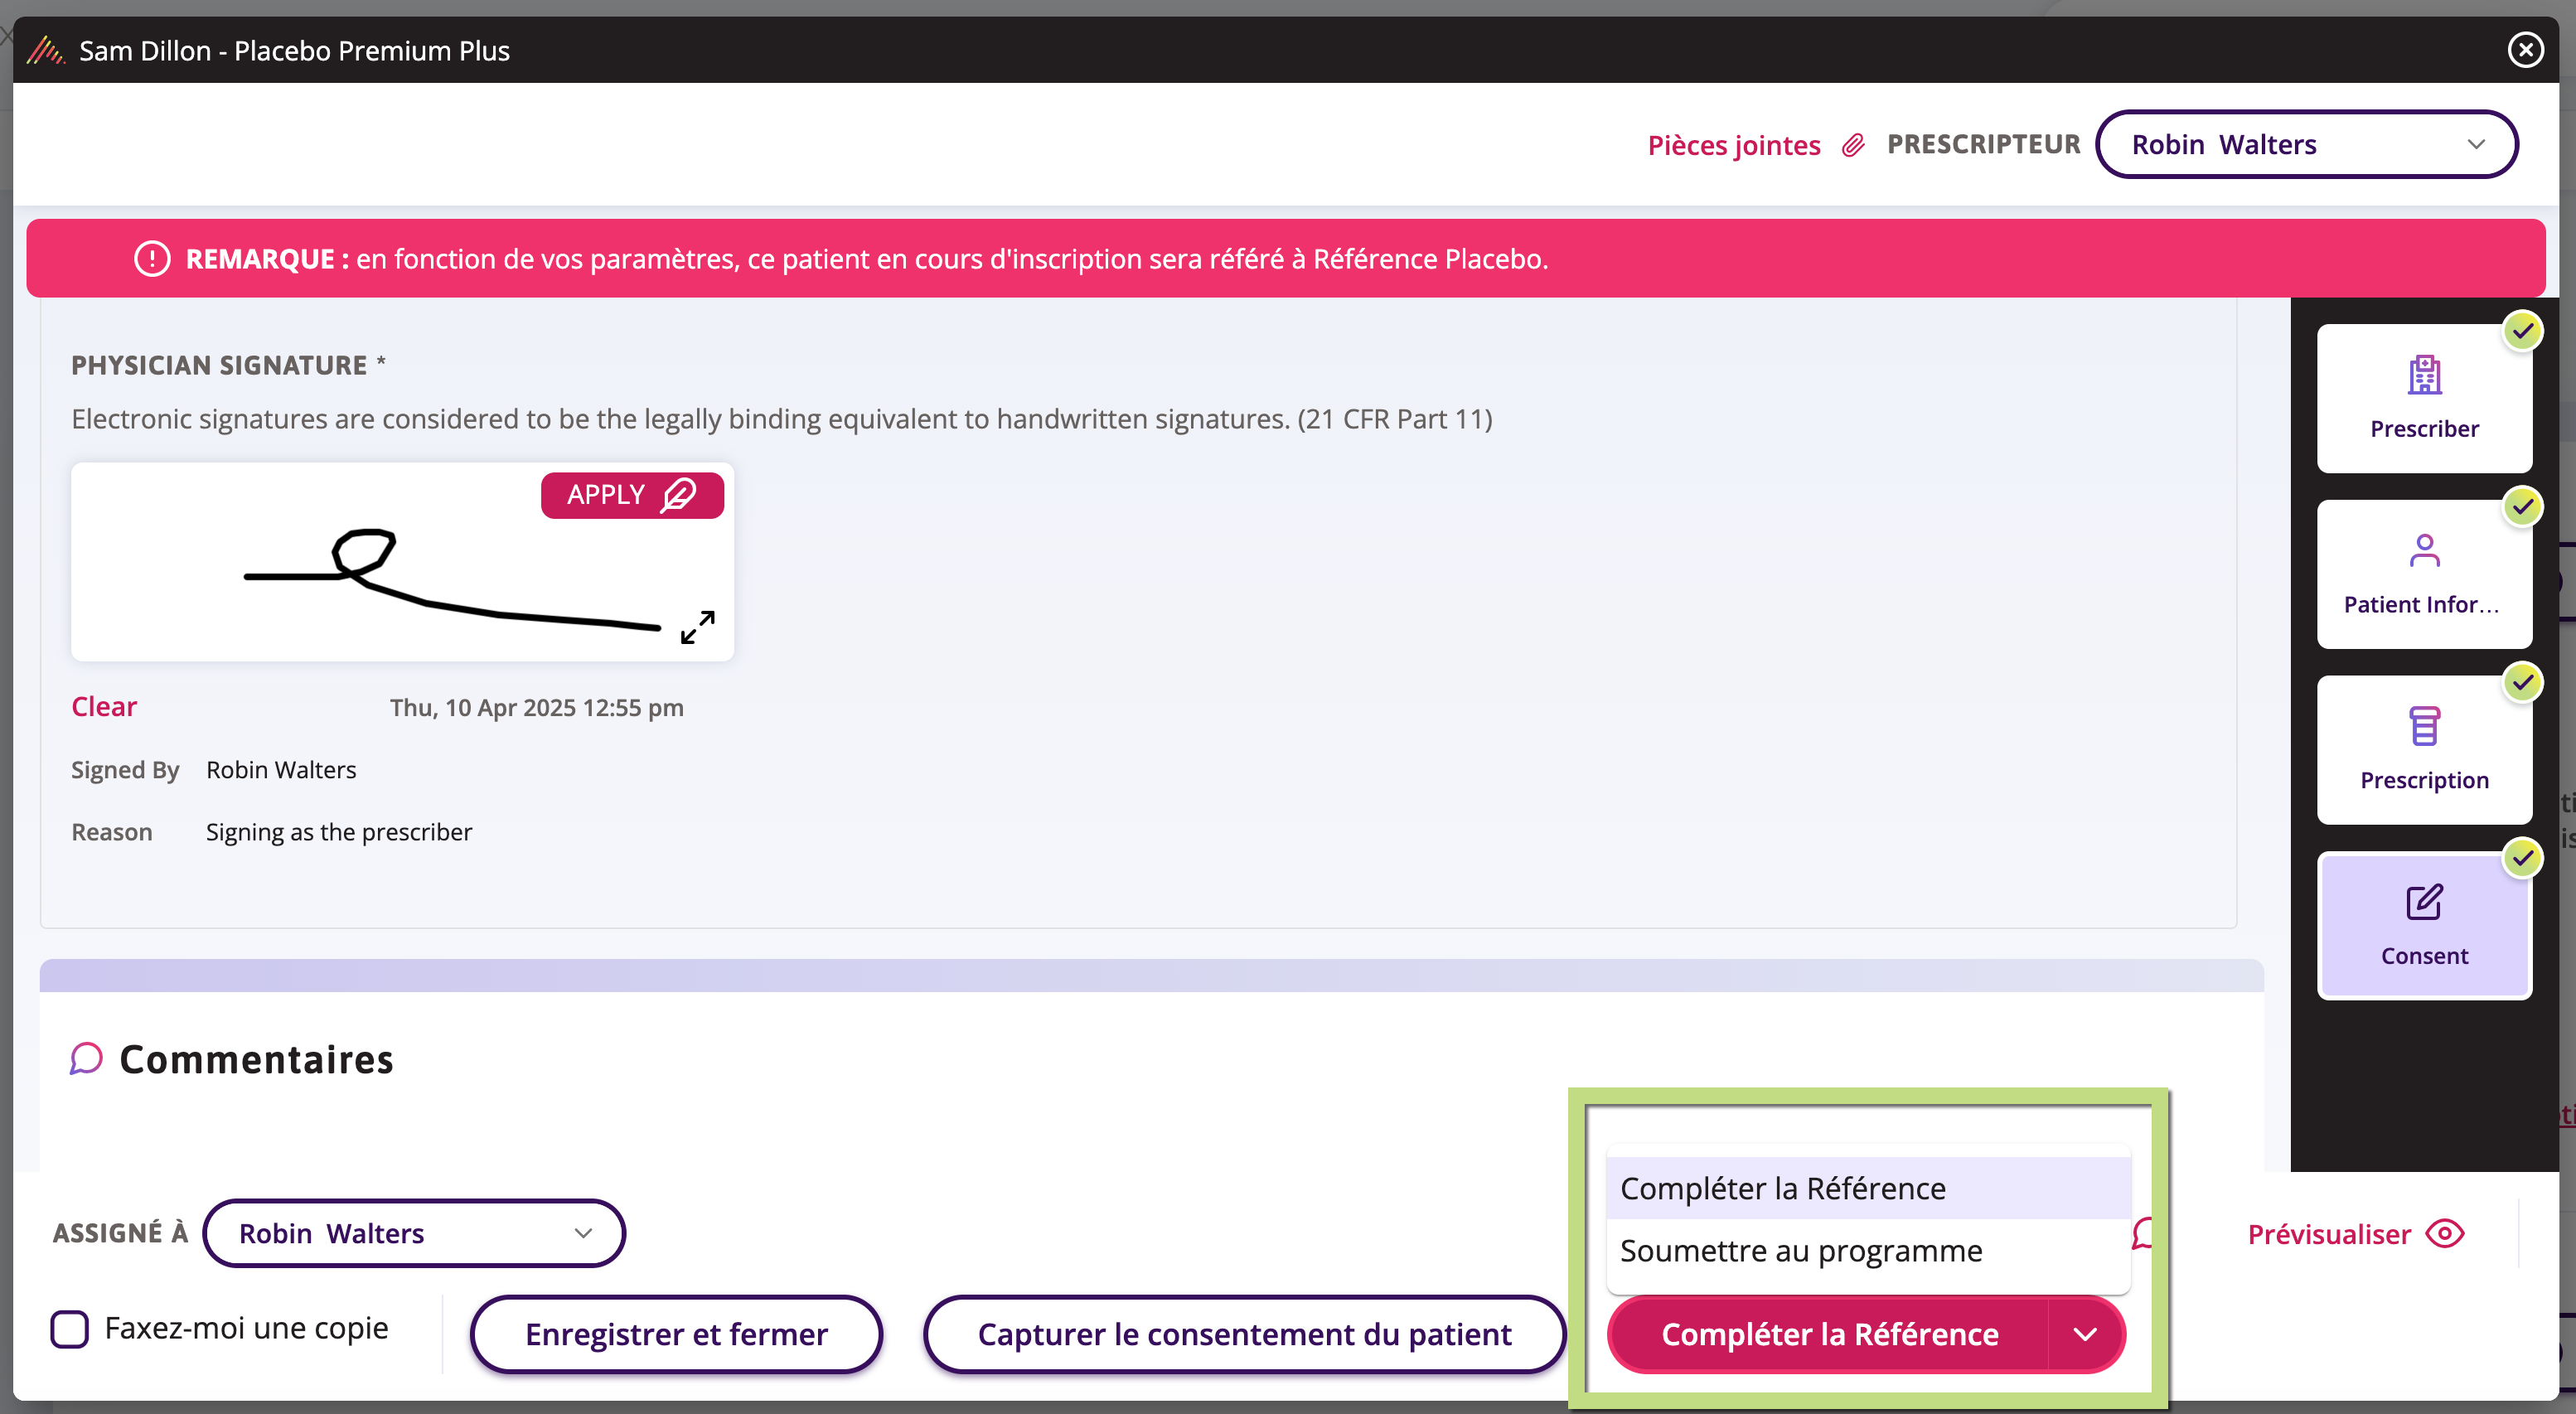Select Soumettre au programme menu option
The image size is (2576, 1414).
click(x=1800, y=1251)
